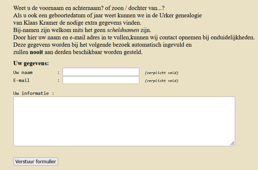
Task: Click the question "Weet u de voornaam en achternaam?"
Action: coord(61,8)
